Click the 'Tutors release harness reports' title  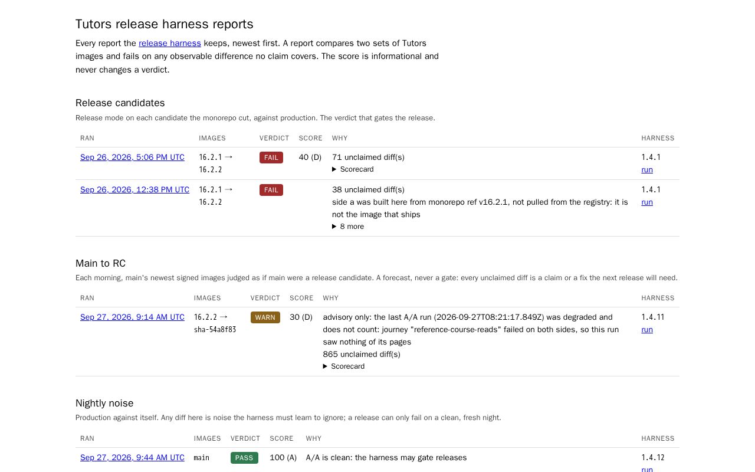coord(165,24)
